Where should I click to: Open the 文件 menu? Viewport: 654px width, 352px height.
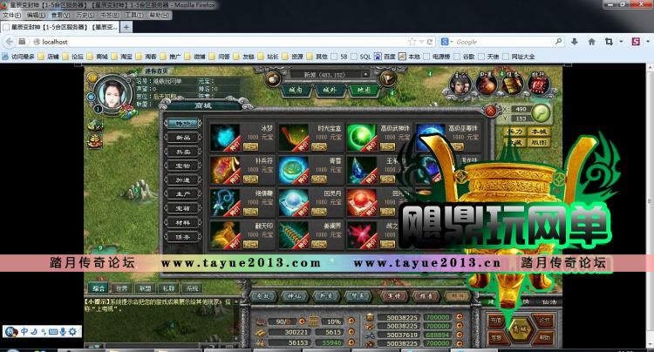coord(11,15)
